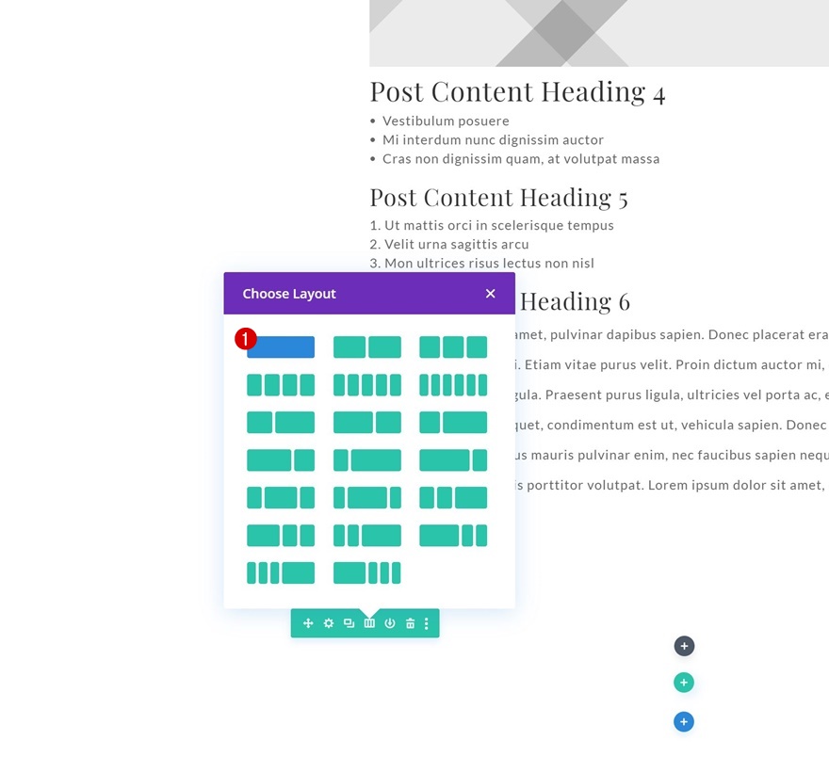Choose the two equal columns layout
829x773 pixels.
[367, 347]
